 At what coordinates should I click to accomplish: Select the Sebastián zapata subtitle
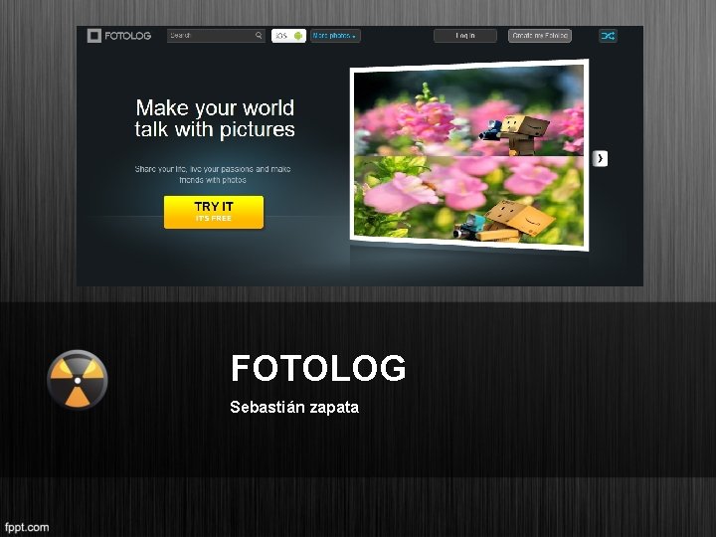[294, 407]
